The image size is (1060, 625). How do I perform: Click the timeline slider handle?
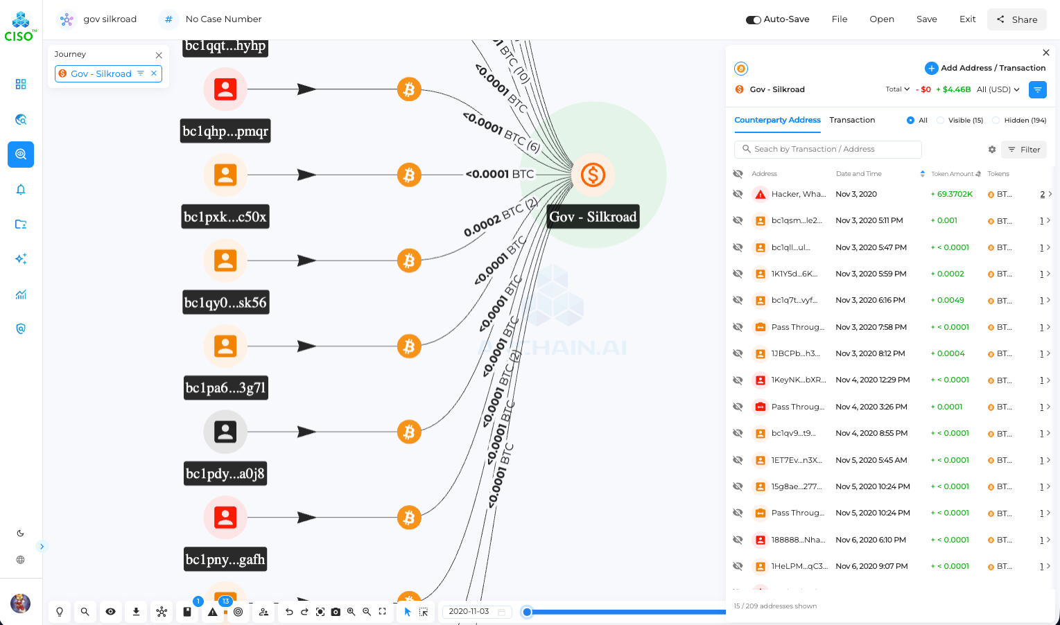point(527,612)
